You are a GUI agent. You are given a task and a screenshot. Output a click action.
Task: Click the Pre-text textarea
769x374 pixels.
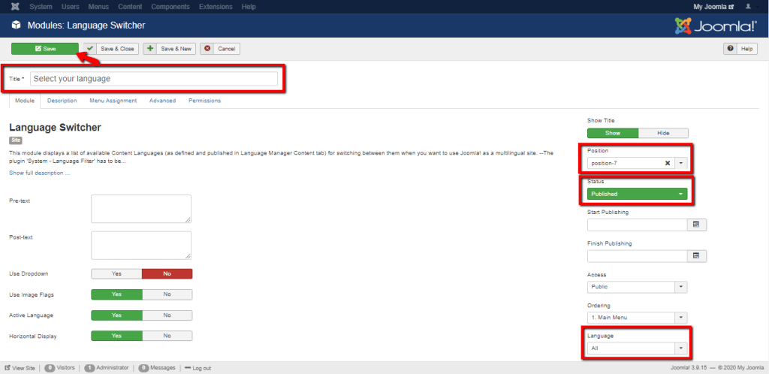[x=141, y=209]
